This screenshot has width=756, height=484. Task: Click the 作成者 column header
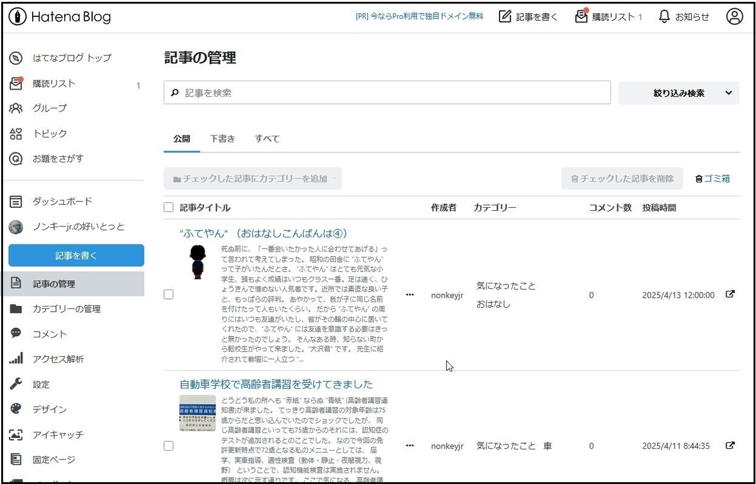coord(444,208)
